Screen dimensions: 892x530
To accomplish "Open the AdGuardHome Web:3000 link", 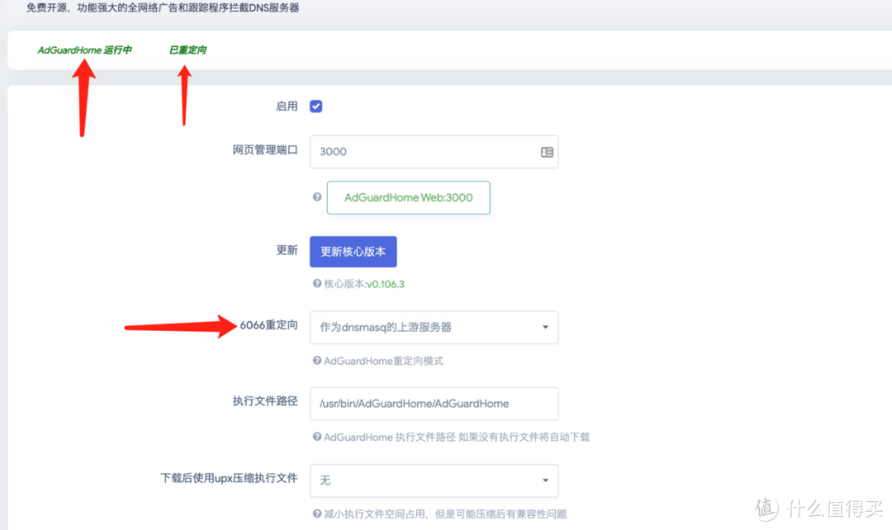I will 408,197.
